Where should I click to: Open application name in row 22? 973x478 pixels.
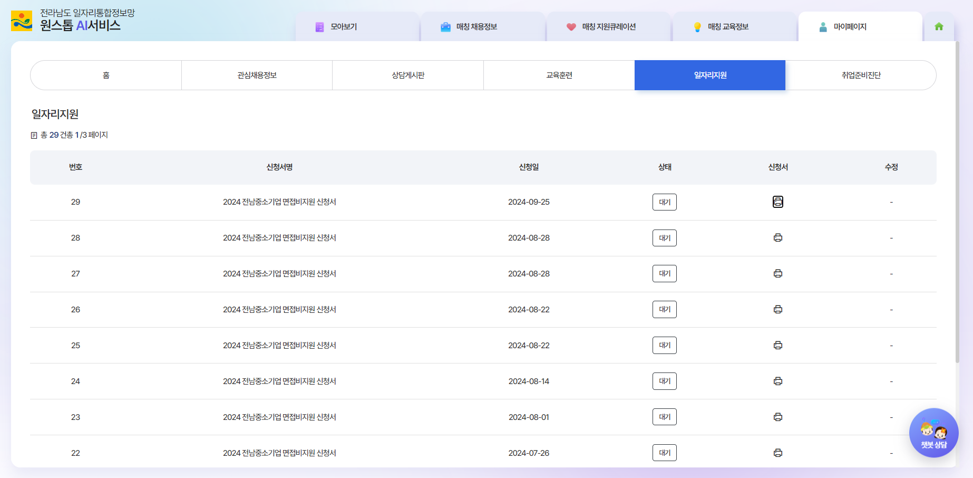point(279,453)
